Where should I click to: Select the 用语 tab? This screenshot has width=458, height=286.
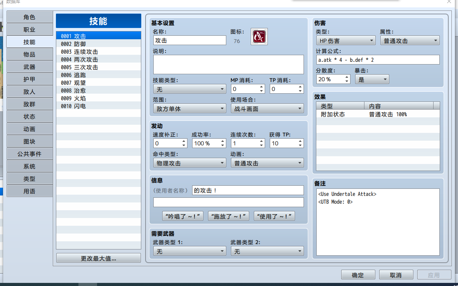(x=29, y=191)
